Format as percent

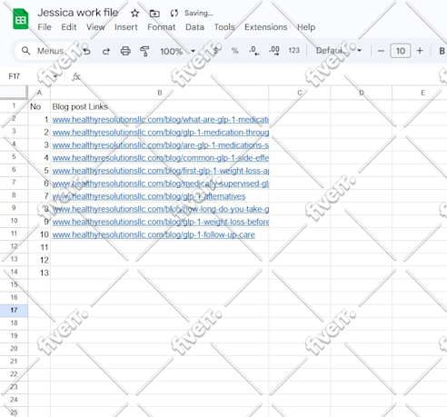(234, 51)
